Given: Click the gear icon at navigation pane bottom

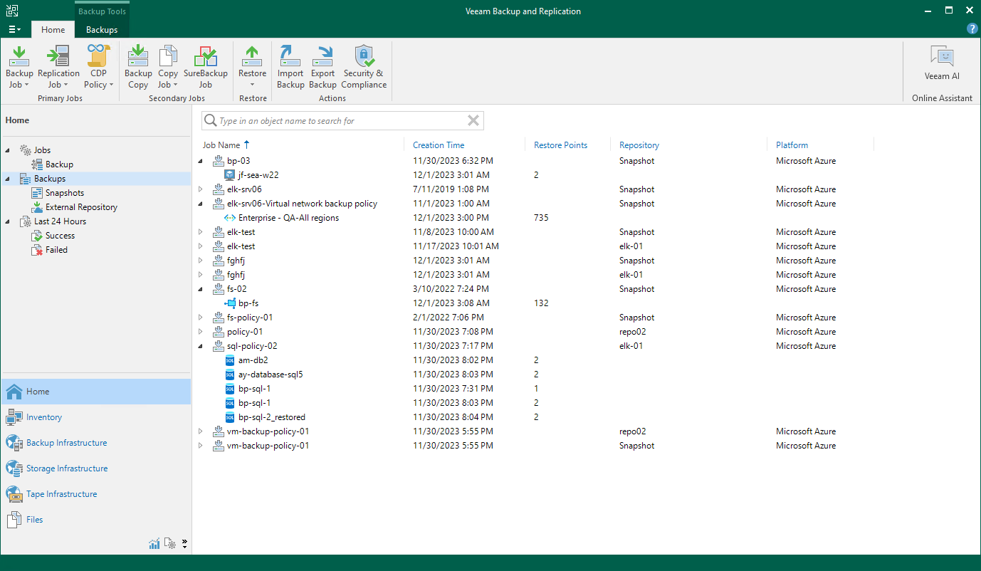Looking at the screenshot, I should click(x=170, y=544).
